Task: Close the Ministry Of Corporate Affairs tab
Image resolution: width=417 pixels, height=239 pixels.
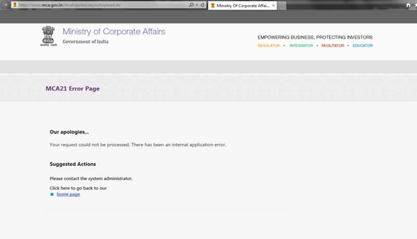Action: click(274, 5)
